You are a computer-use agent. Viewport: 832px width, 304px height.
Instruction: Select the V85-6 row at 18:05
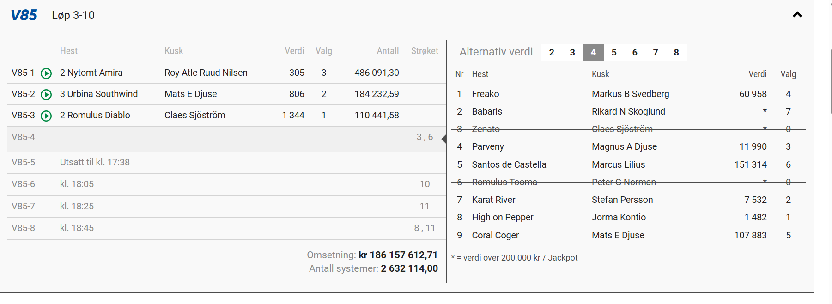pyautogui.click(x=226, y=184)
